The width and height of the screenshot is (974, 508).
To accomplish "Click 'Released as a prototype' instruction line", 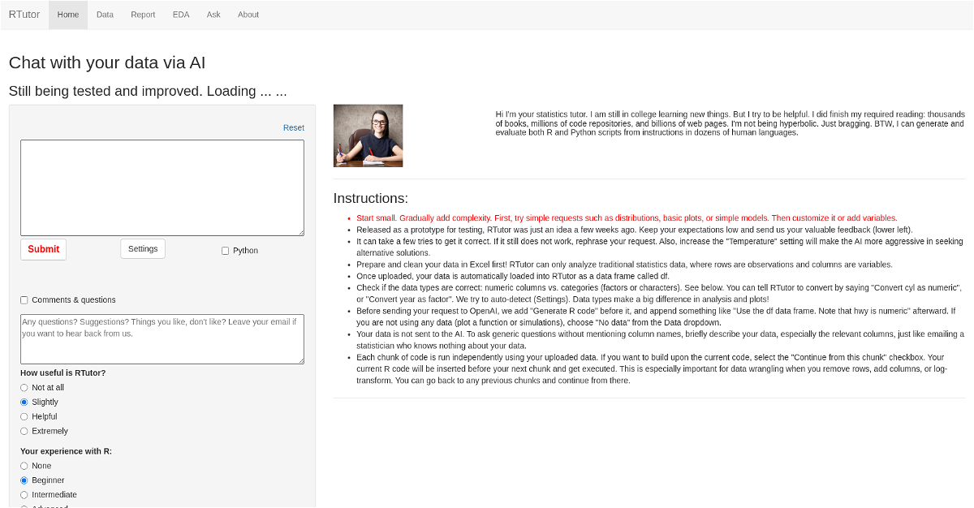I will pyautogui.click(x=635, y=230).
